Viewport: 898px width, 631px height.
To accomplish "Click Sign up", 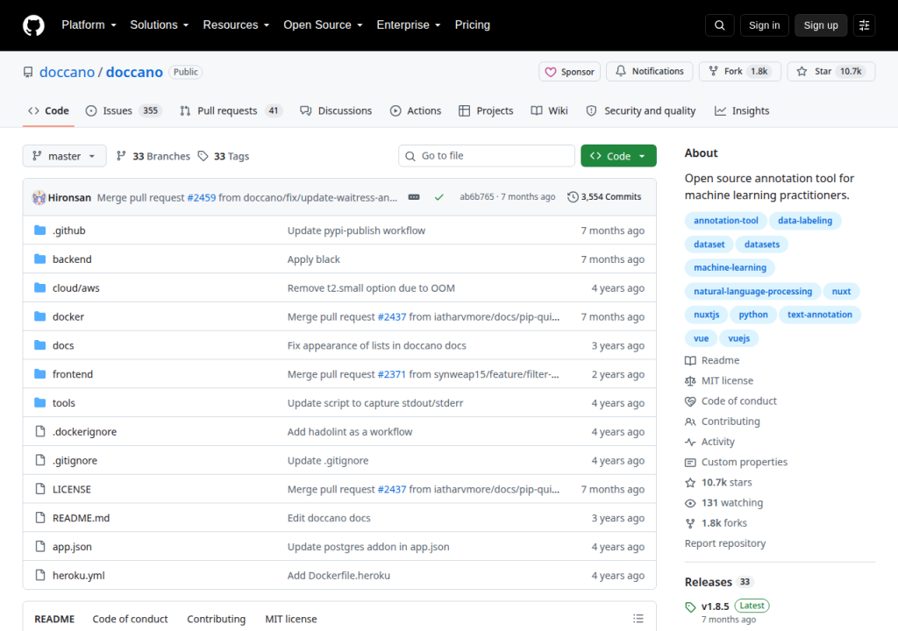I will pyautogui.click(x=821, y=25).
